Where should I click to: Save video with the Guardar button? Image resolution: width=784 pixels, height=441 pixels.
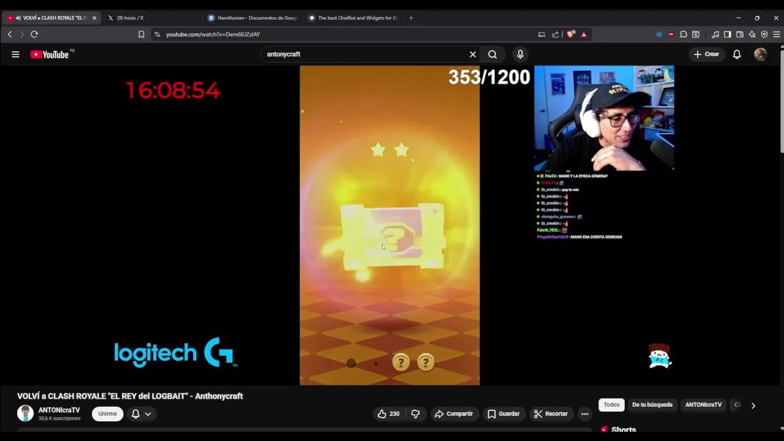coord(503,414)
